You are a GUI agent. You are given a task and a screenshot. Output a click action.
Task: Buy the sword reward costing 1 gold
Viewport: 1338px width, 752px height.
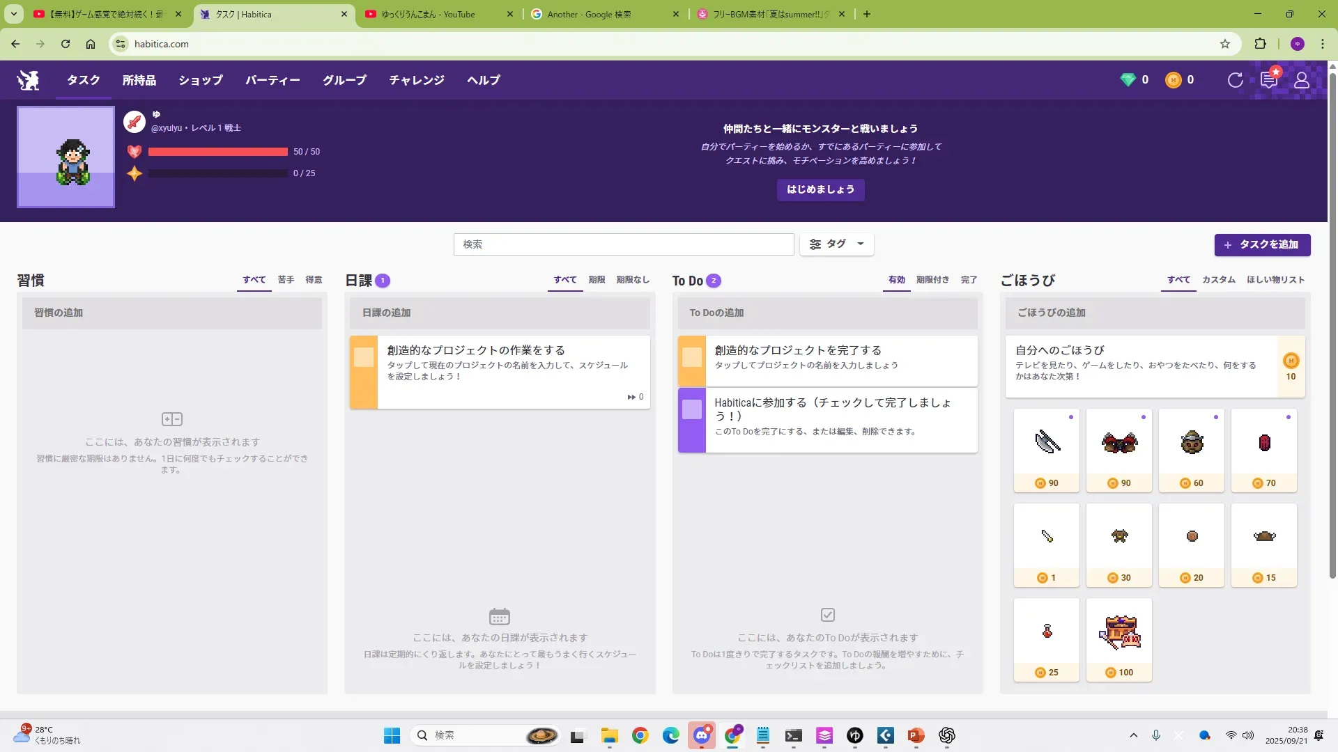[x=1046, y=545]
